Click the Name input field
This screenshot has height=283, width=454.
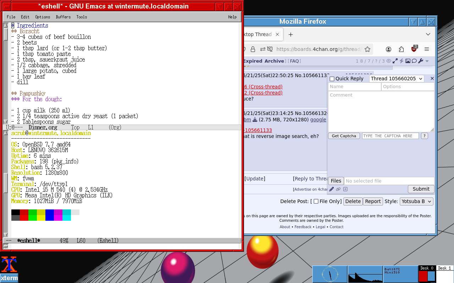pyautogui.click(x=355, y=87)
